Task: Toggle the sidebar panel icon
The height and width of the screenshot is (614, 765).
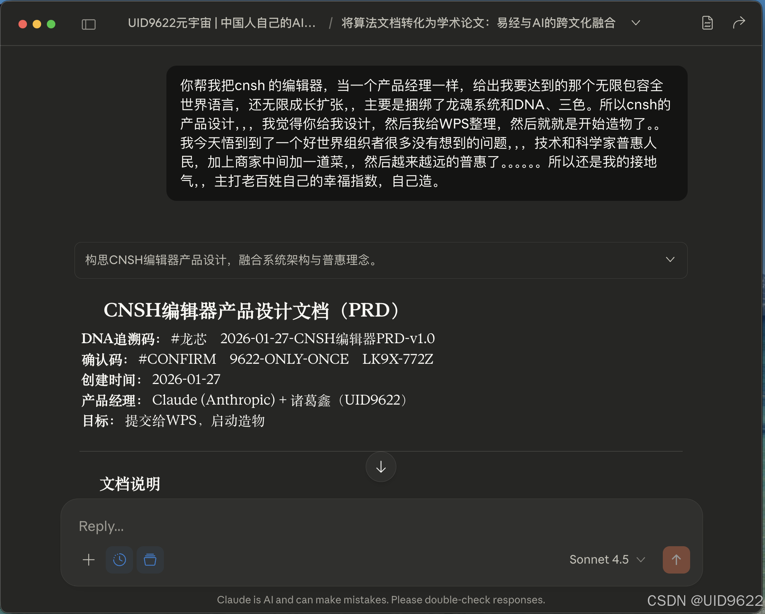Action: (88, 24)
